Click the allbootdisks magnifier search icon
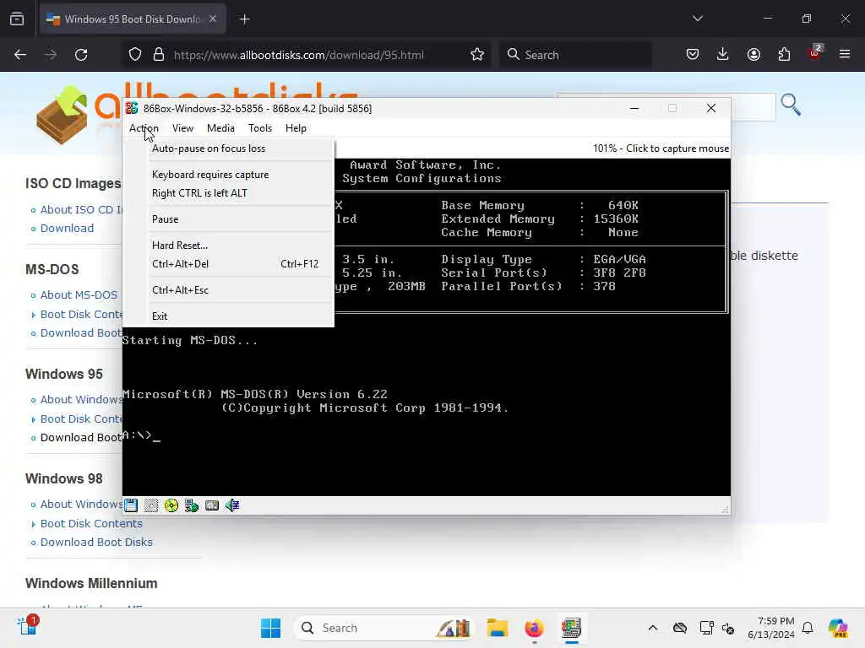The image size is (865, 648). [791, 105]
